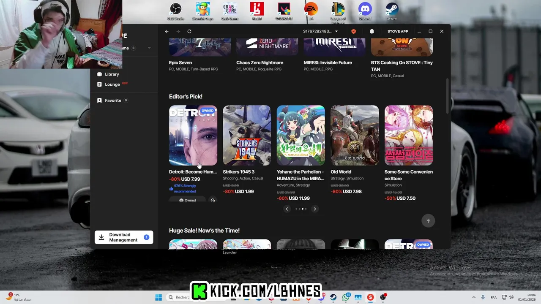The height and width of the screenshot is (304, 541).
Task: Open Download Management
Action: point(124,237)
